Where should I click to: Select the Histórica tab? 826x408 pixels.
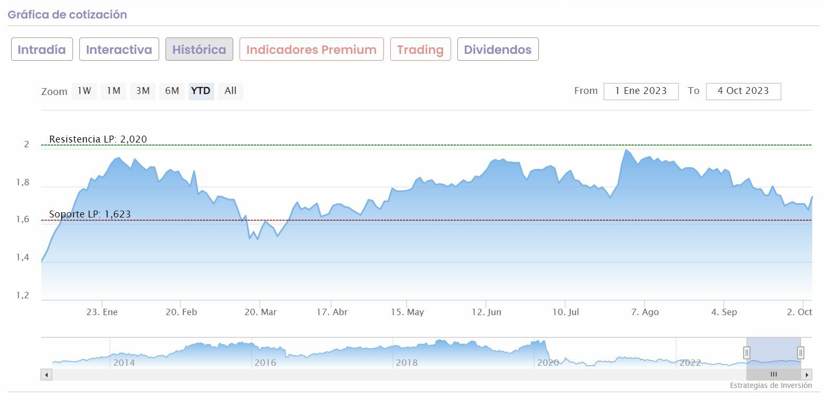click(x=199, y=50)
